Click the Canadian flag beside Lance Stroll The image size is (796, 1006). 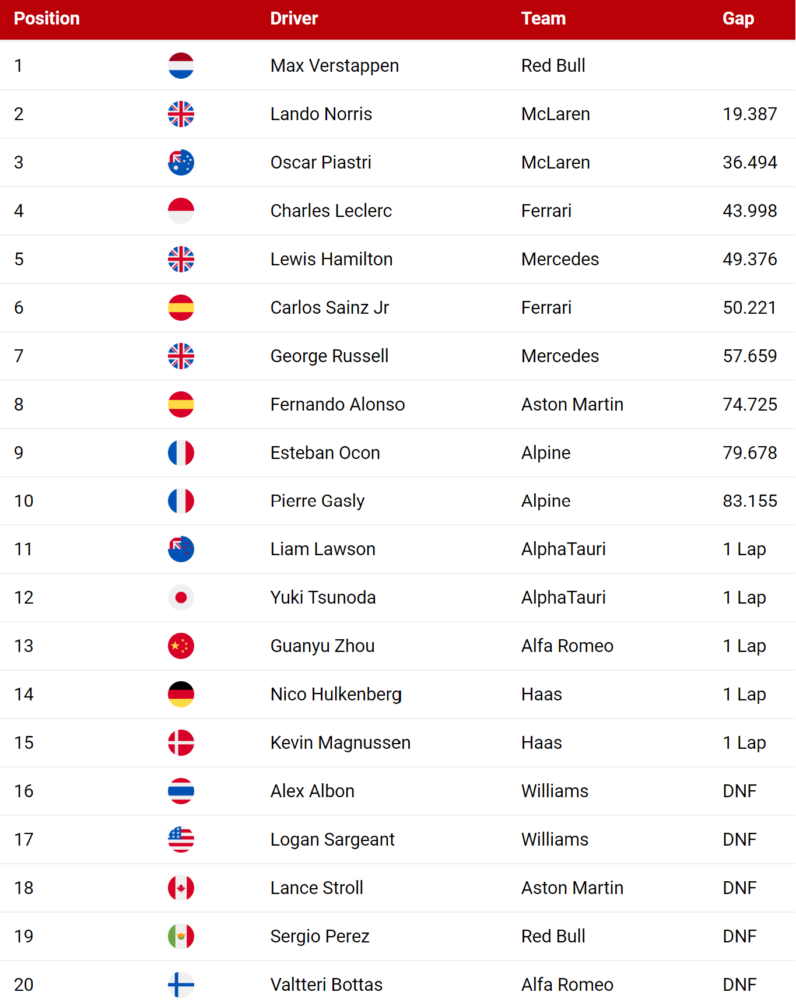click(181, 888)
